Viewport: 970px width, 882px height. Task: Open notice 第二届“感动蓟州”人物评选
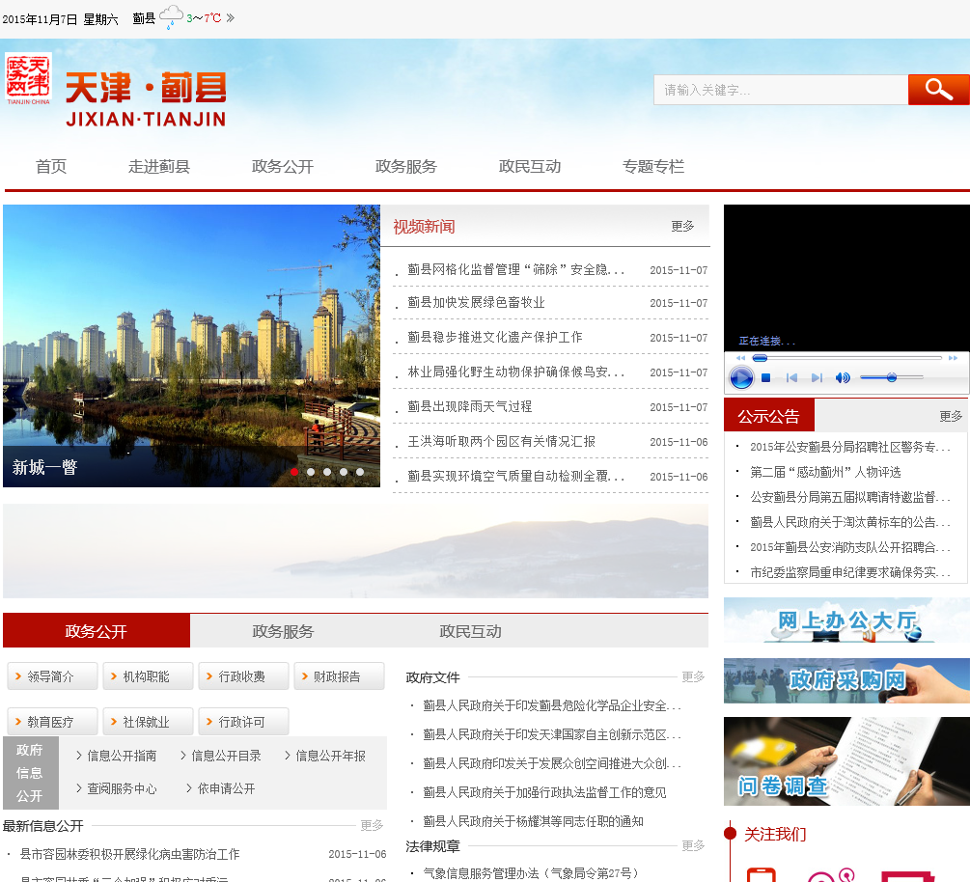click(825, 472)
